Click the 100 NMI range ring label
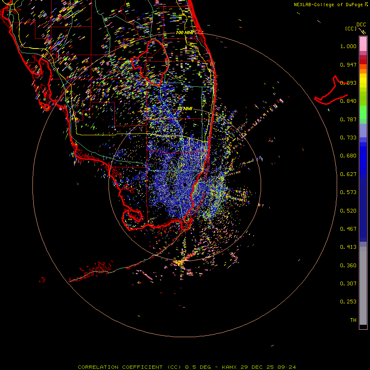This screenshot has height=370, width=370. [185, 32]
